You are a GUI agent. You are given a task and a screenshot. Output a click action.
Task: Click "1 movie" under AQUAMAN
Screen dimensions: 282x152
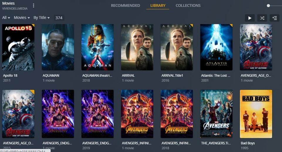[48, 80]
